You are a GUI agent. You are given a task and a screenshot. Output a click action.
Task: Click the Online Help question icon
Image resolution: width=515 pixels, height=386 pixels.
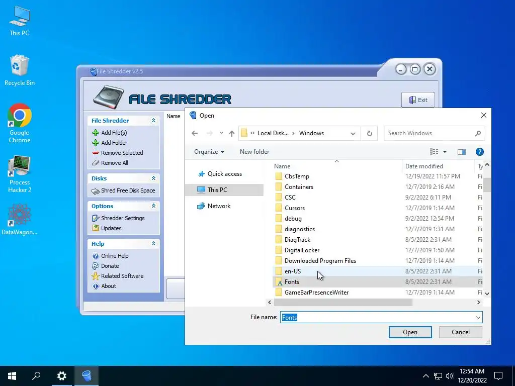(x=96, y=256)
